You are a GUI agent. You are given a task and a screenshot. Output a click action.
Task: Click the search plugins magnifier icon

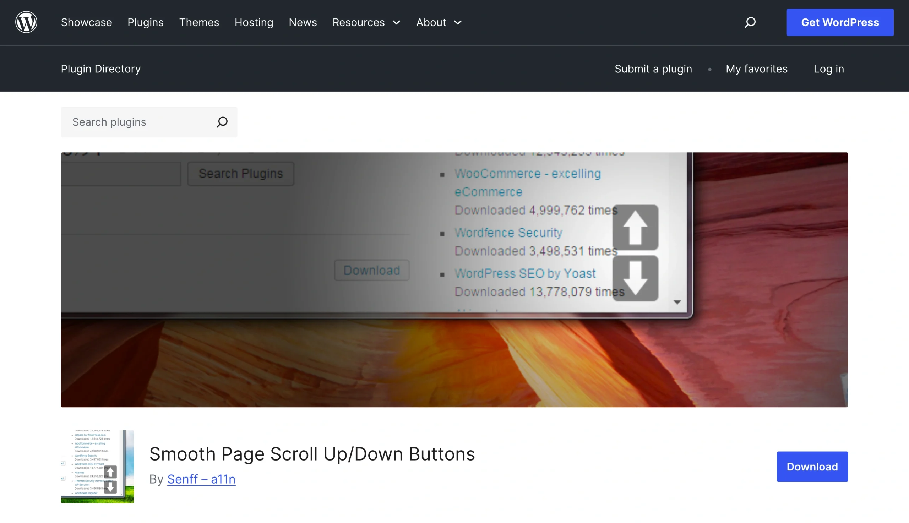[222, 122]
